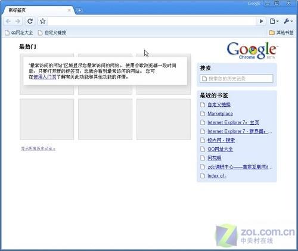Viewport: 298px width, 251px height.
Task: Click the forward navigation arrow
Action: [x=17, y=21]
